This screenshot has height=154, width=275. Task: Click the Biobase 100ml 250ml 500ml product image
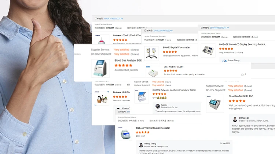tap(102, 39)
